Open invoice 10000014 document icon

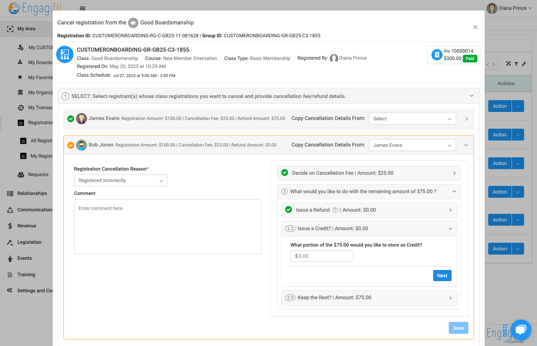coord(437,55)
